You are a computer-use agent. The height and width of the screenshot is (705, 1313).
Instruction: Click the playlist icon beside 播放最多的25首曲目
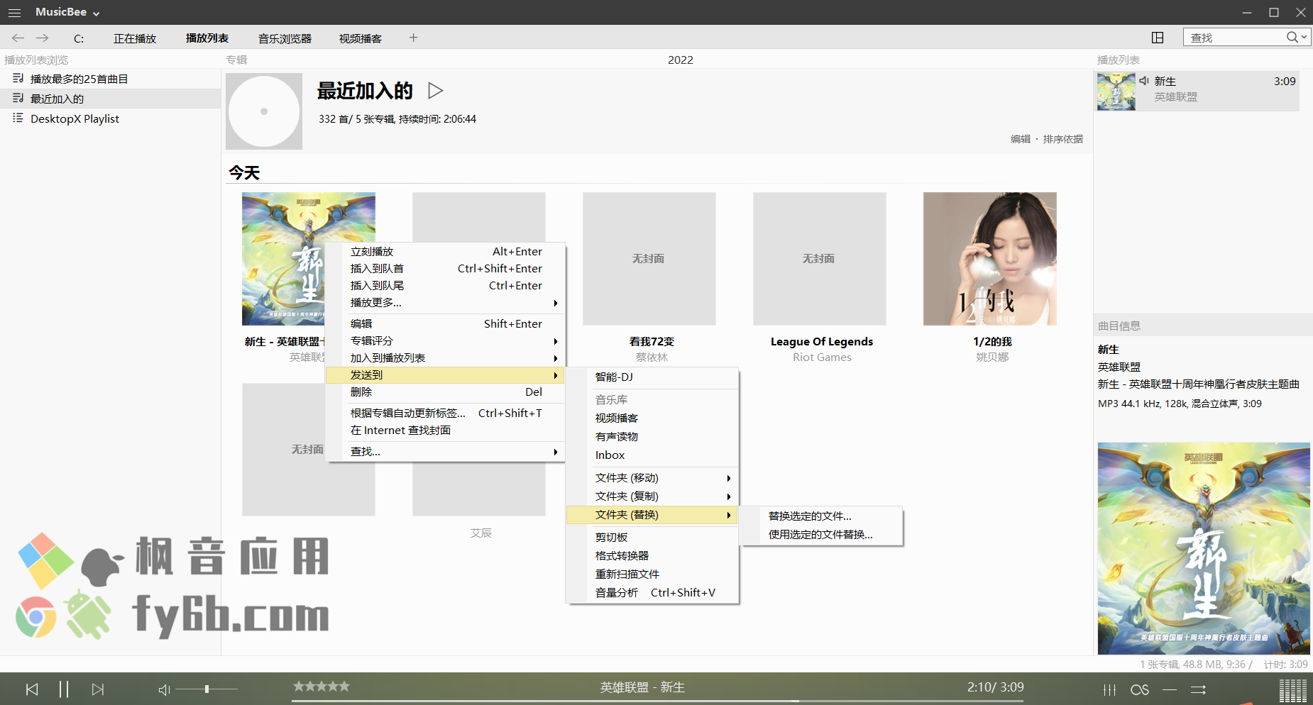(18, 79)
